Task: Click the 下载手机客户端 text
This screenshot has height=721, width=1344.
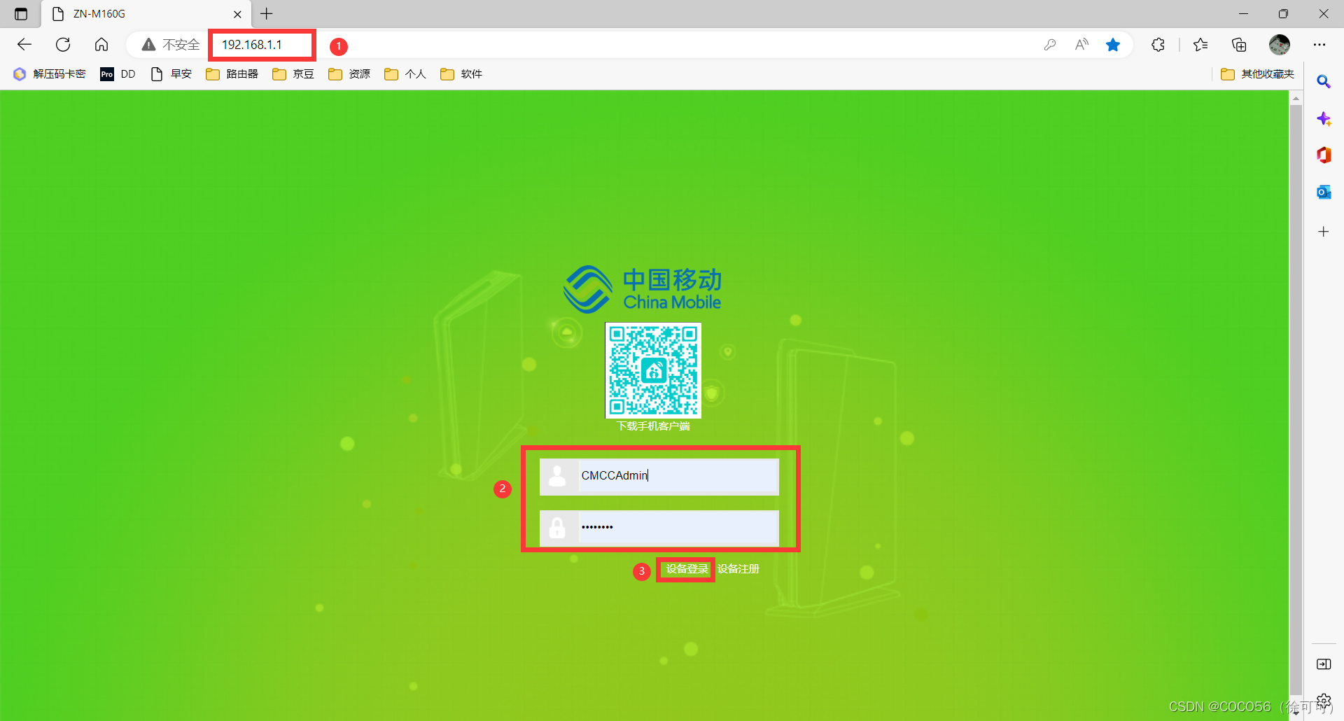Action: point(653,426)
